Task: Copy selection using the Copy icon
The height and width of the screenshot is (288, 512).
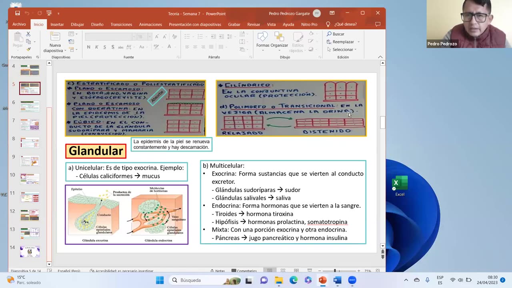Action: click(x=28, y=42)
